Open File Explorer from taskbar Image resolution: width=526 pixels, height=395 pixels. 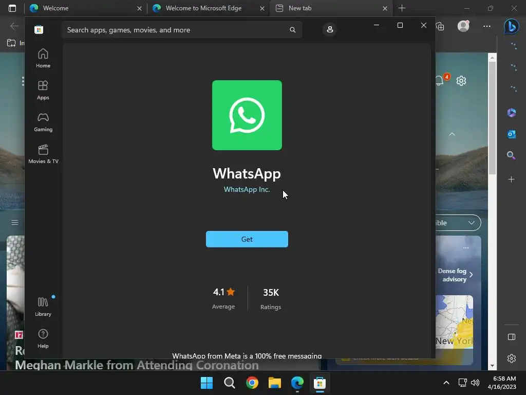coord(275,383)
